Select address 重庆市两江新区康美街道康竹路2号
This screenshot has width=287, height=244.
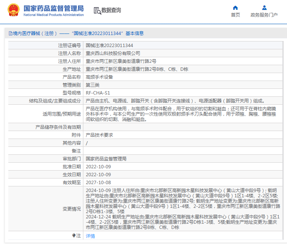[121, 61]
